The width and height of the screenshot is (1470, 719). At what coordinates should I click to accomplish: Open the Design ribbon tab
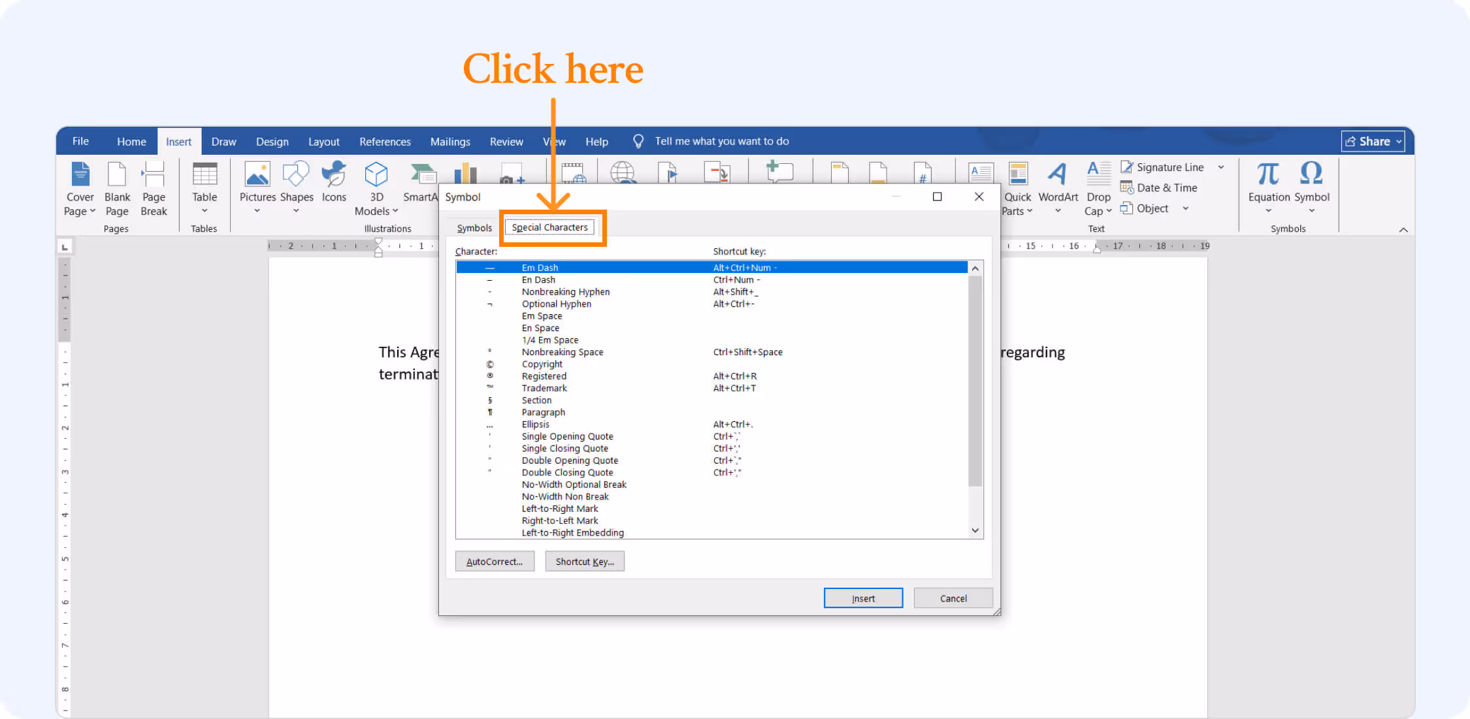point(272,141)
